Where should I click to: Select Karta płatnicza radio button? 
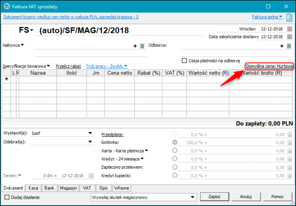(175, 151)
